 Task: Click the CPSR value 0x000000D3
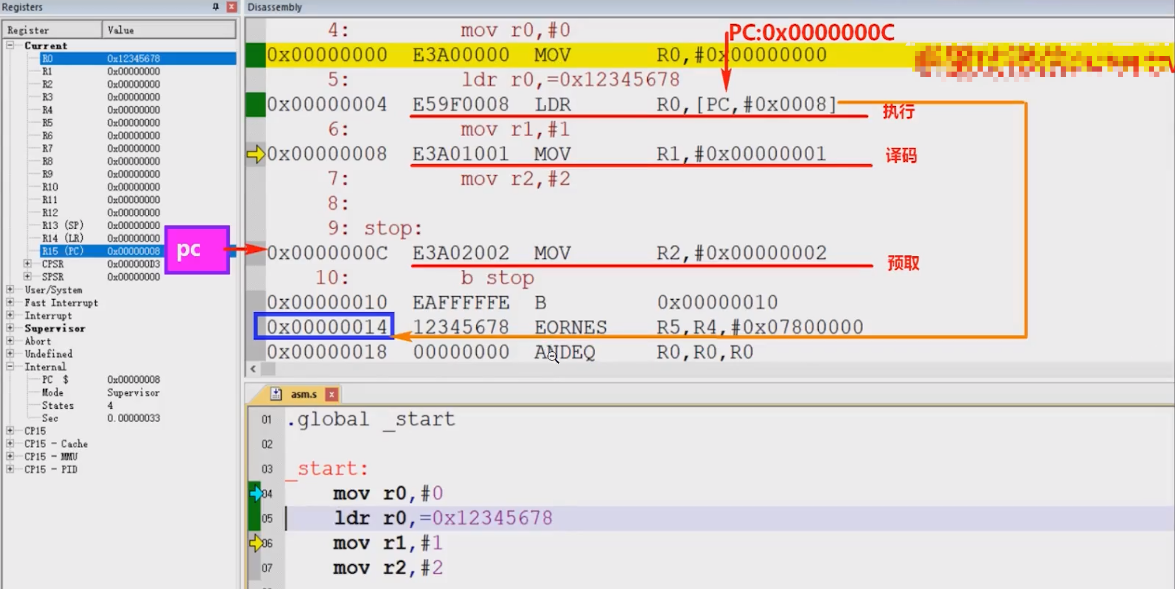pos(133,264)
